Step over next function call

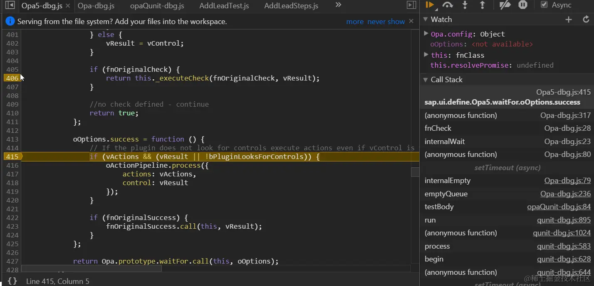(x=448, y=5)
